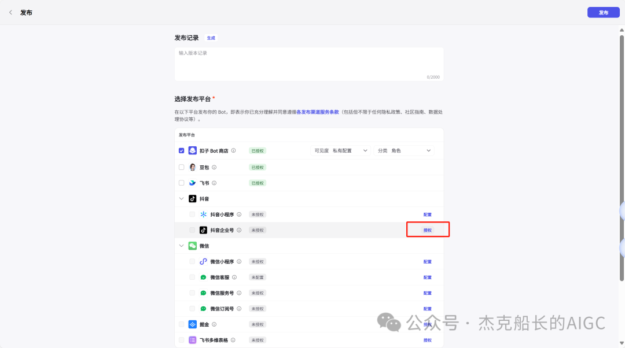Click the 已授权 tag on 豆包 row

(x=257, y=167)
